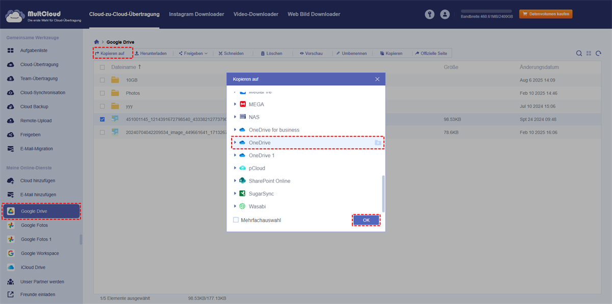Click Umbenennen toolbar button
The width and height of the screenshot is (612, 304).
pyautogui.click(x=351, y=53)
